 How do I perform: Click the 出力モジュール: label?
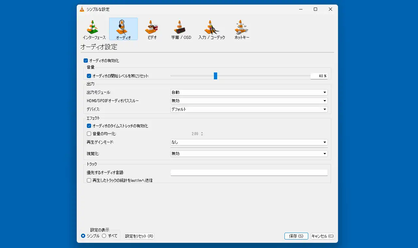(99, 92)
